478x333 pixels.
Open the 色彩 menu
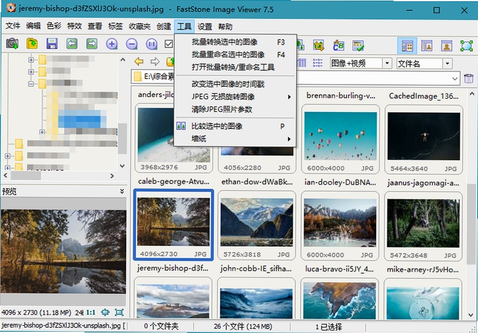tap(54, 26)
